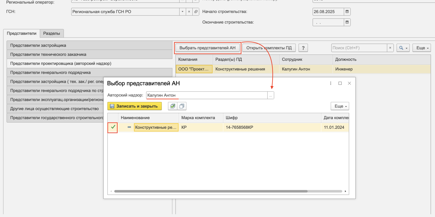Click the Марка комплекта column header
The width and height of the screenshot is (435, 217).
point(201,118)
